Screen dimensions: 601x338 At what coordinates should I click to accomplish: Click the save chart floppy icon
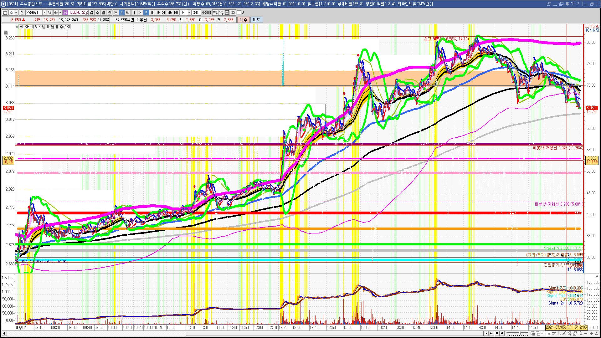point(227,13)
